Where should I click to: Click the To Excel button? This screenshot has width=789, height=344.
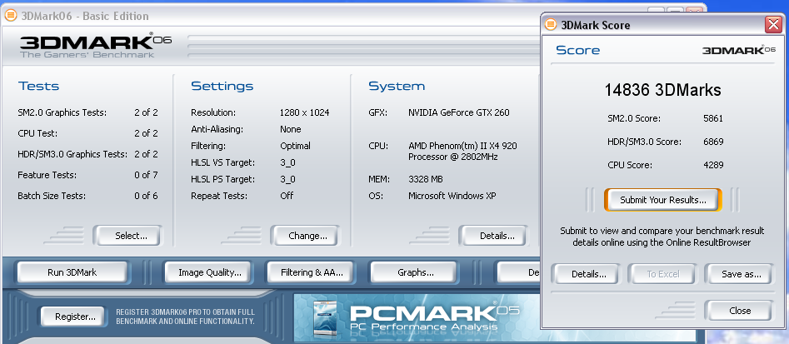point(663,273)
